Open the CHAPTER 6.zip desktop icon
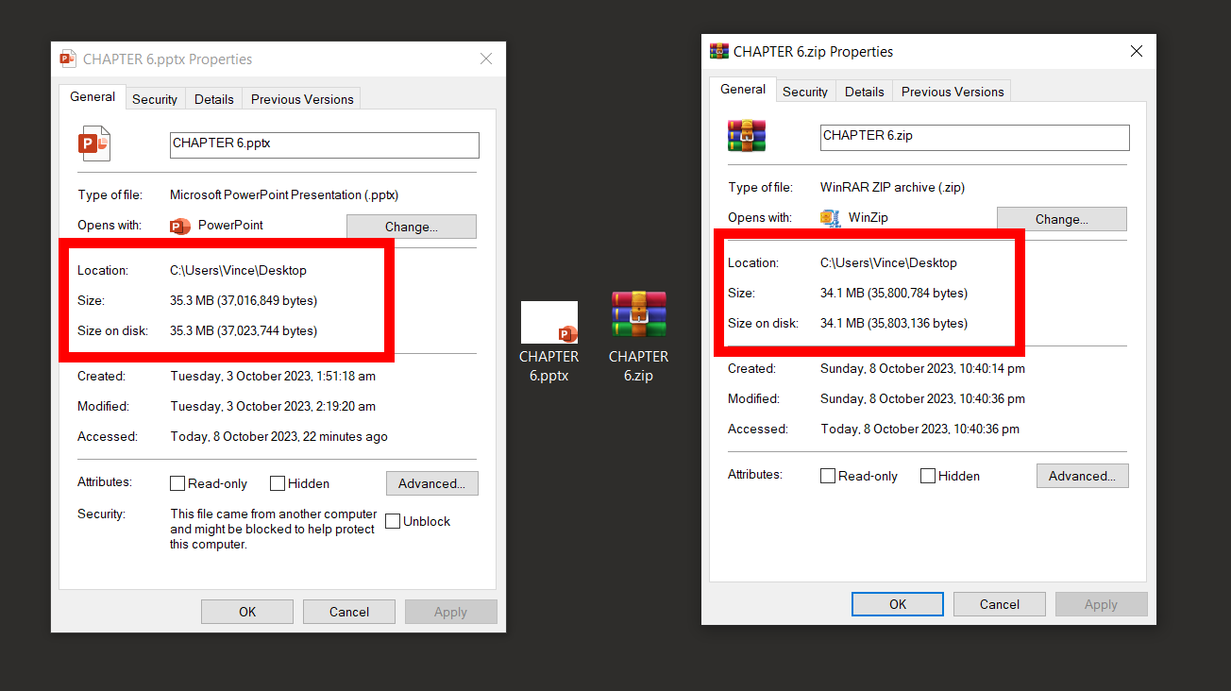1231x691 pixels. [x=638, y=315]
